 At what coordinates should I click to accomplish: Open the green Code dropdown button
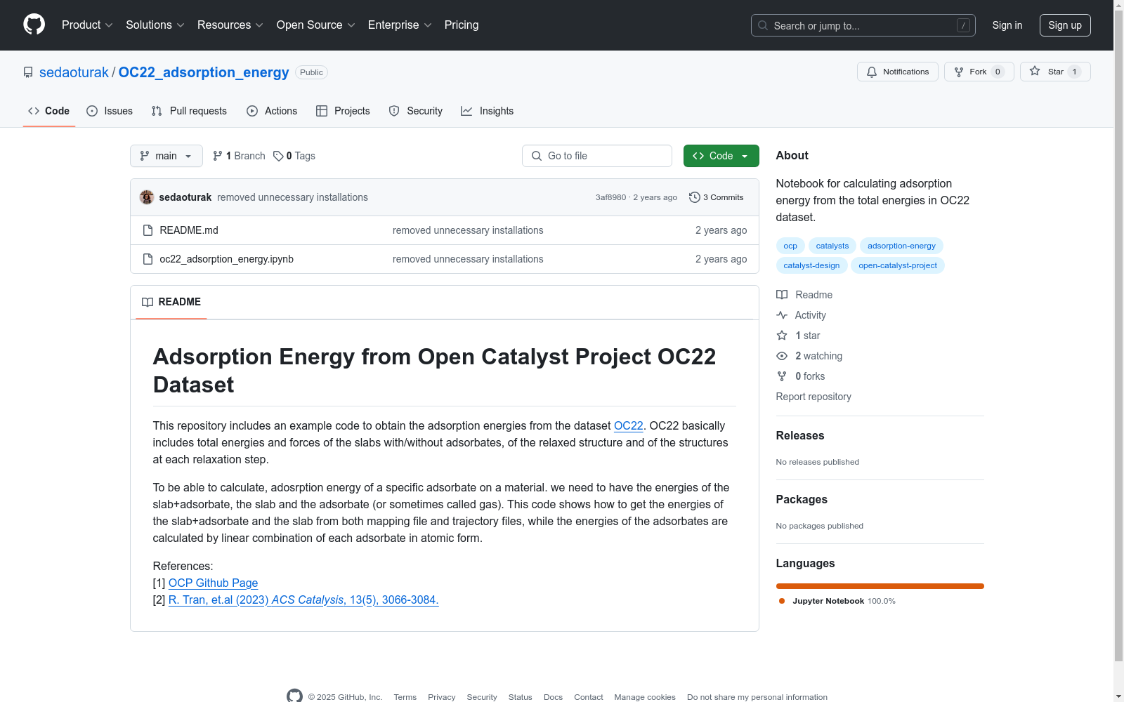[x=721, y=156]
